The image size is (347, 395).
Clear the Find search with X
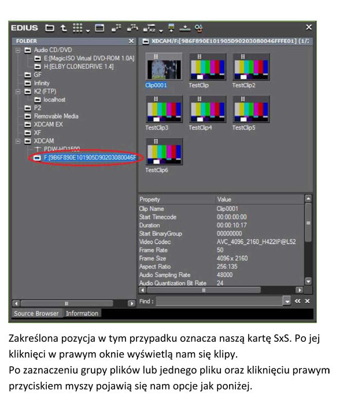[307, 301]
